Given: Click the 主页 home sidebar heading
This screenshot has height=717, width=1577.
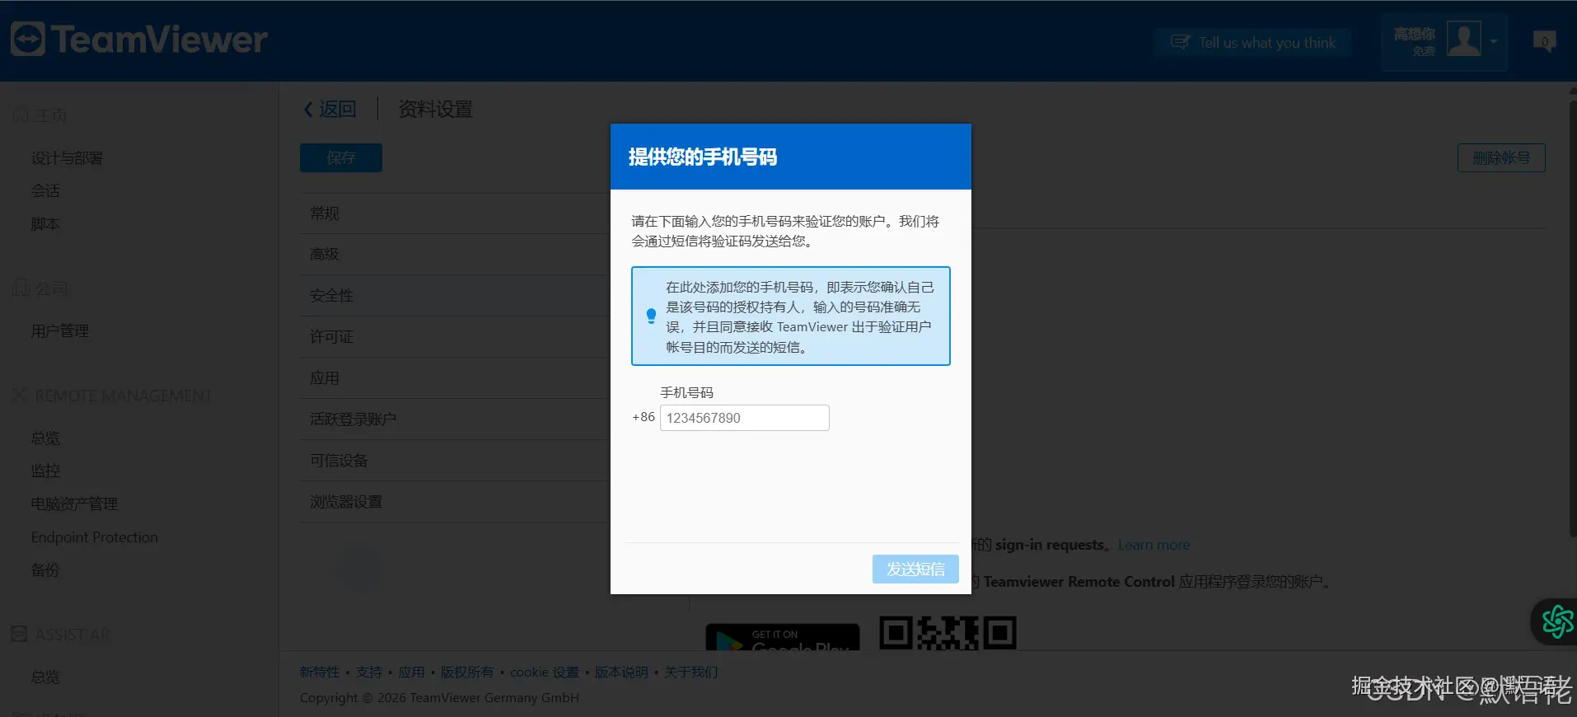Looking at the screenshot, I should tap(51, 116).
